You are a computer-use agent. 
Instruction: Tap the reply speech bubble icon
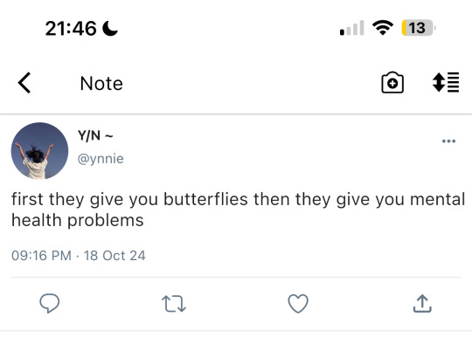(x=50, y=303)
